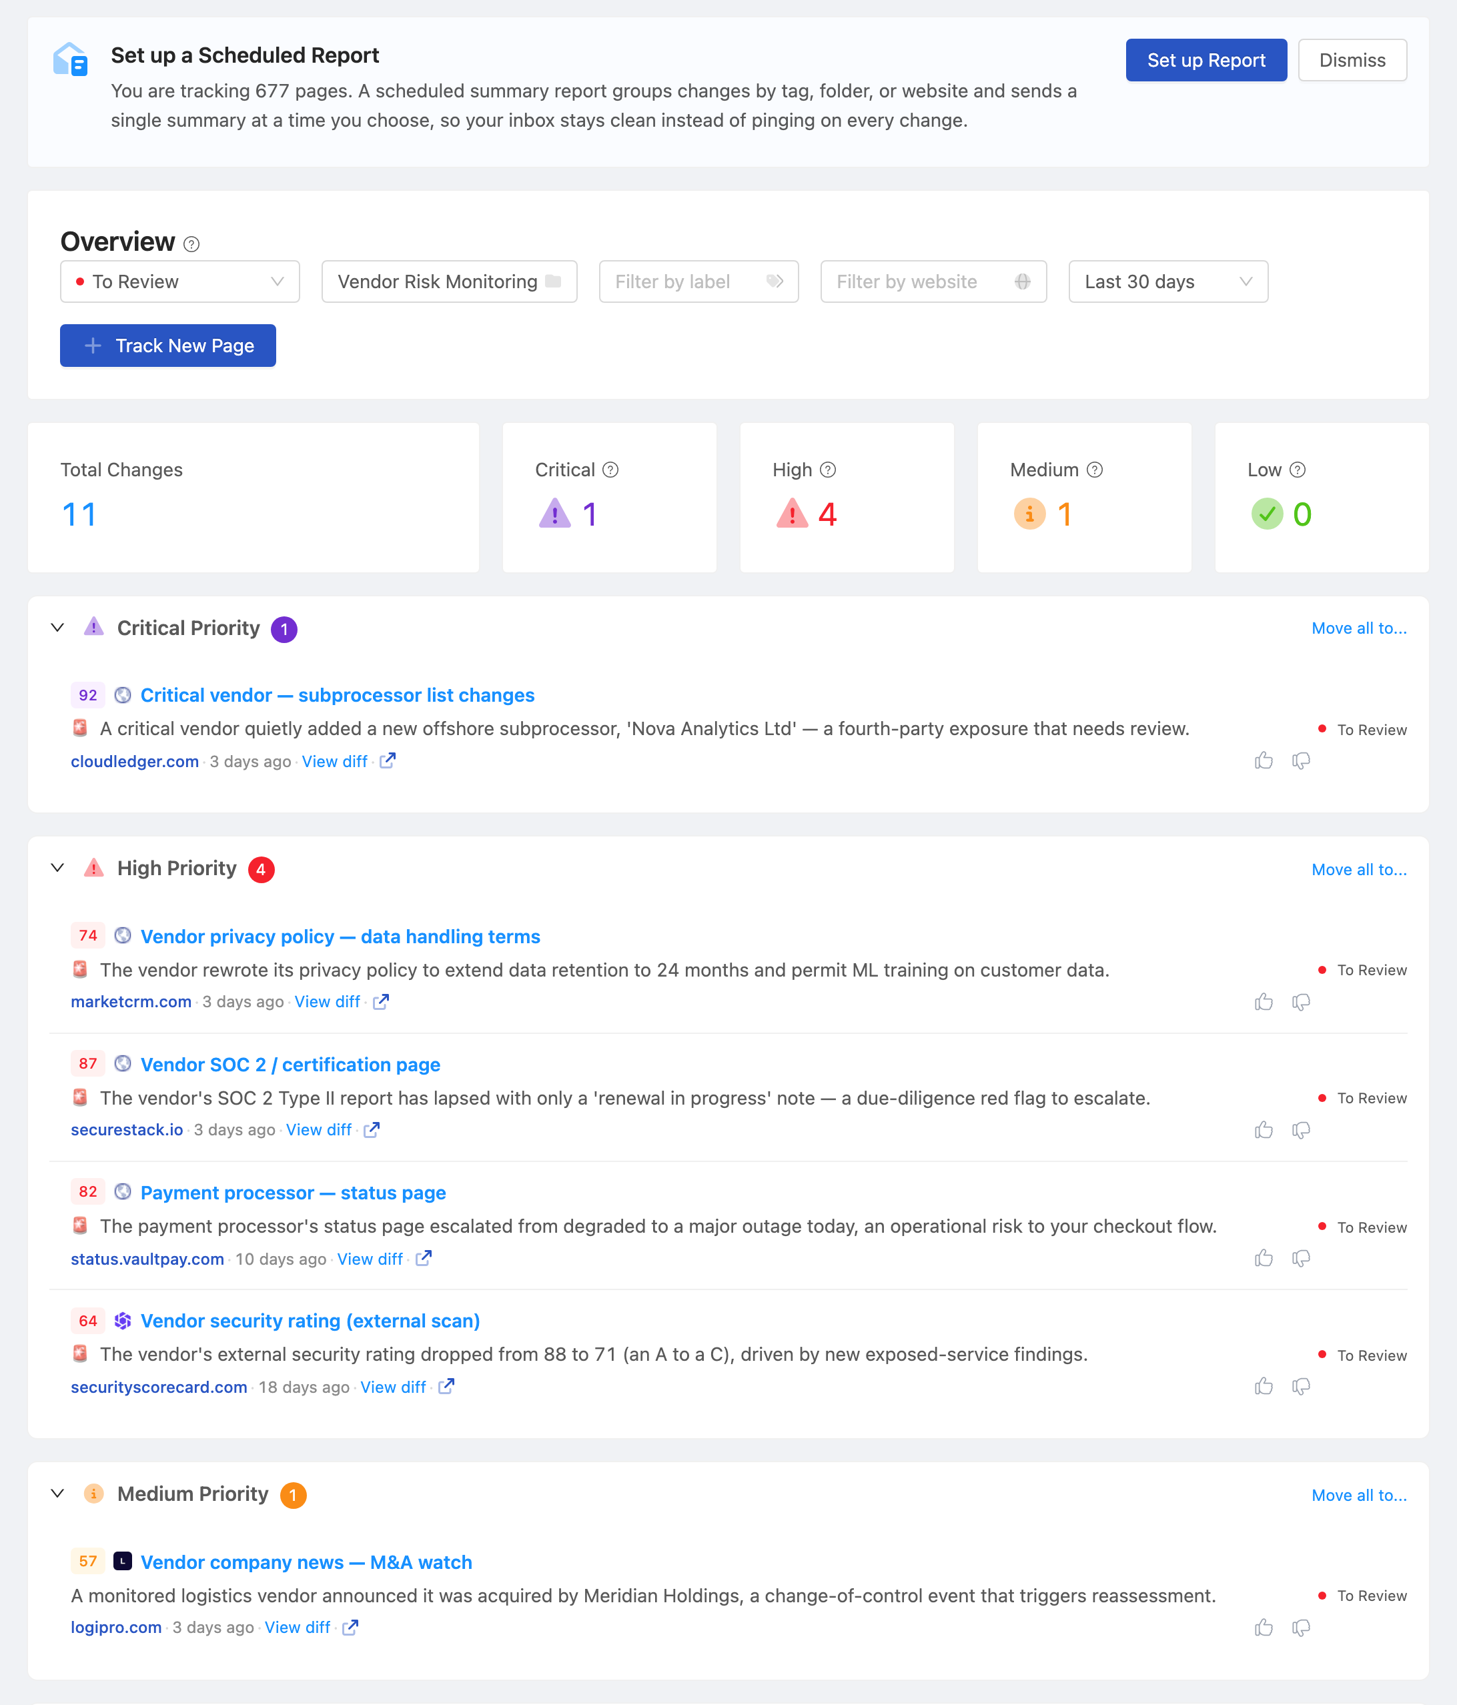The height and width of the screenshot is (1705, 1457).
Task: Click the securityscorecard.com link
Action: (159, 1387)
